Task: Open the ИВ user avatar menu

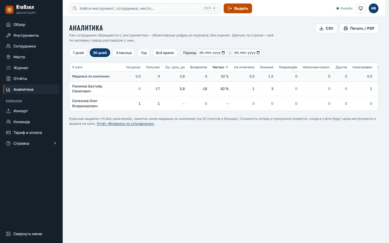Action: tap(373, 8)
